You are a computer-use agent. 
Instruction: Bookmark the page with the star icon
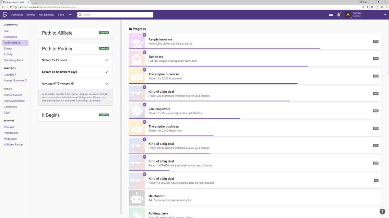[x=367, y=7]
